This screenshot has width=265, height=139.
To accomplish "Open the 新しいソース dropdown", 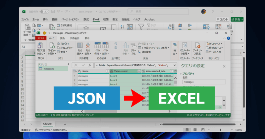I will (214, 44).
